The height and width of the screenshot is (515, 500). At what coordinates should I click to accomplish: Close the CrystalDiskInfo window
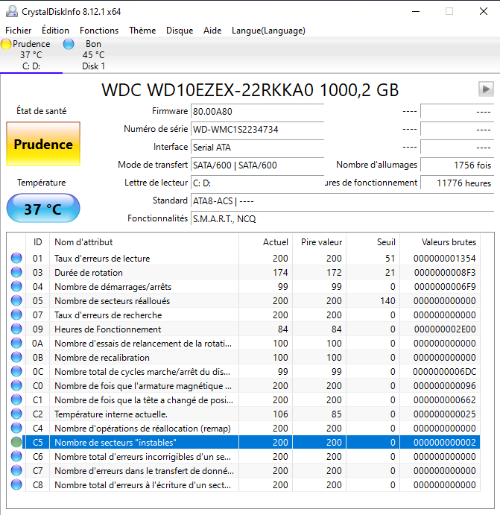click(x=484, y=11)
